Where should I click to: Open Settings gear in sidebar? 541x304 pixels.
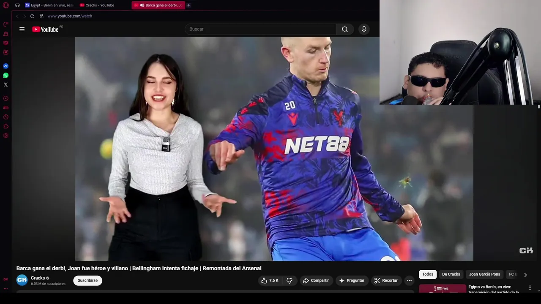point(5,136)
